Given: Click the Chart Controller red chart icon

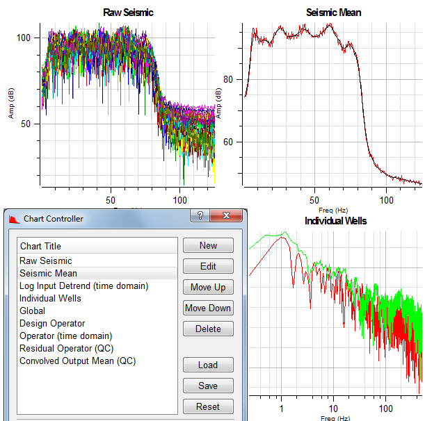Looking at the screenshot, I should click(x=15, y=219).
